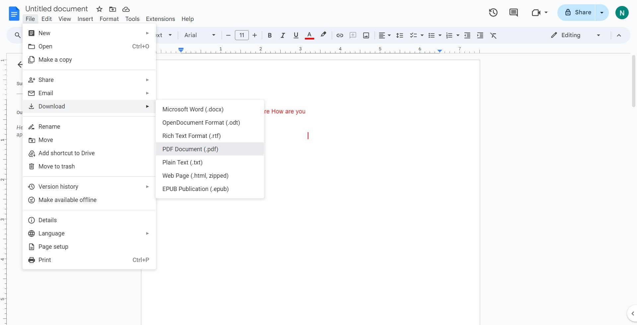This screenshot has width=637, height=325.
Task: Open version history from the top bar
Action: 493,12
